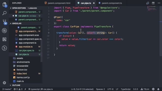Click line number 9 in gutter
162x91 pixels.
pyautogui.click(x=49, y=33)
